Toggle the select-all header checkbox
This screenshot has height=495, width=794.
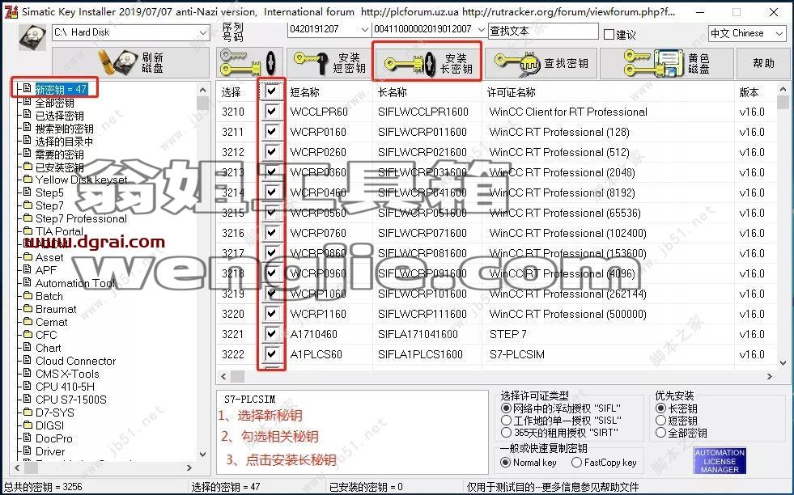point(271,91)
